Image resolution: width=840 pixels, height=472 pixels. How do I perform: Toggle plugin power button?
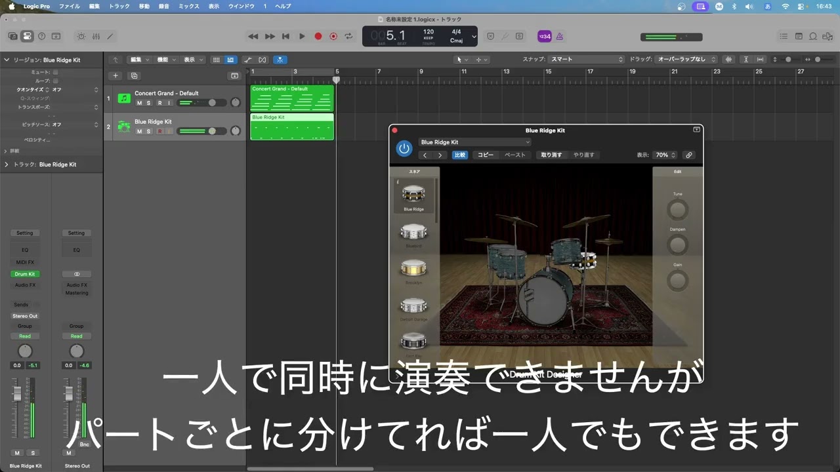(x=404, y=149)
